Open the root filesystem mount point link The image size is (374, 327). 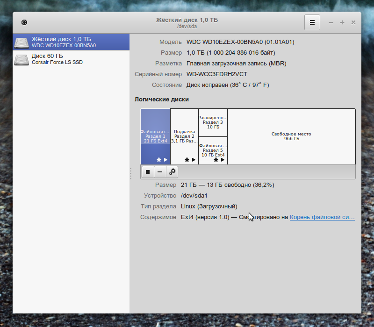pyautogui.click(x=322, y=217)
